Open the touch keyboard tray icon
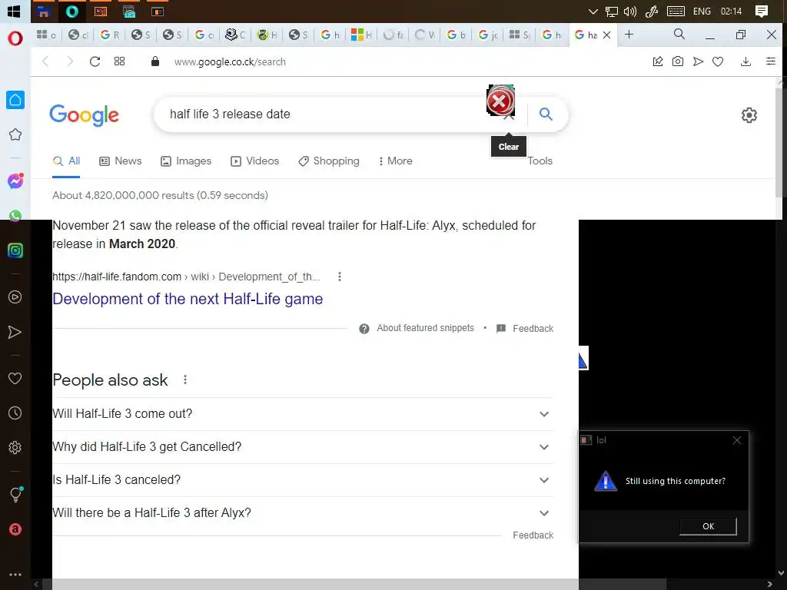Viewport: 787px width, 590px height. (x=676, y=11)
